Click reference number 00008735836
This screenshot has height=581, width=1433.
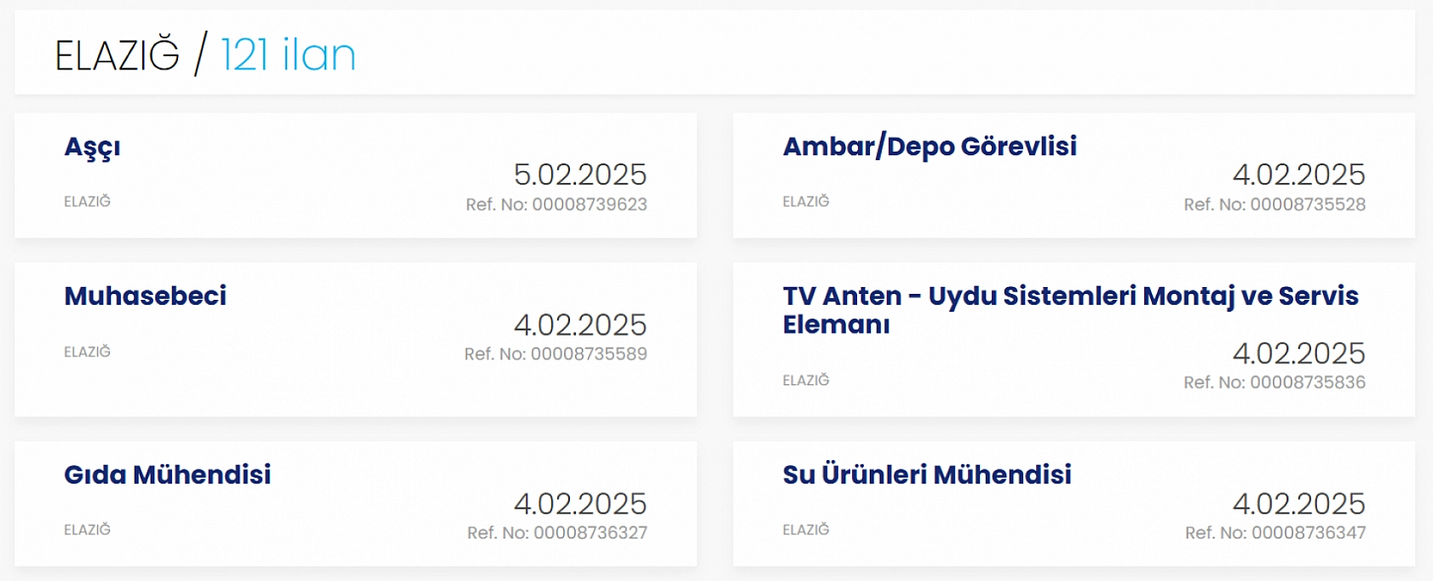click(x=1275, y=383)
